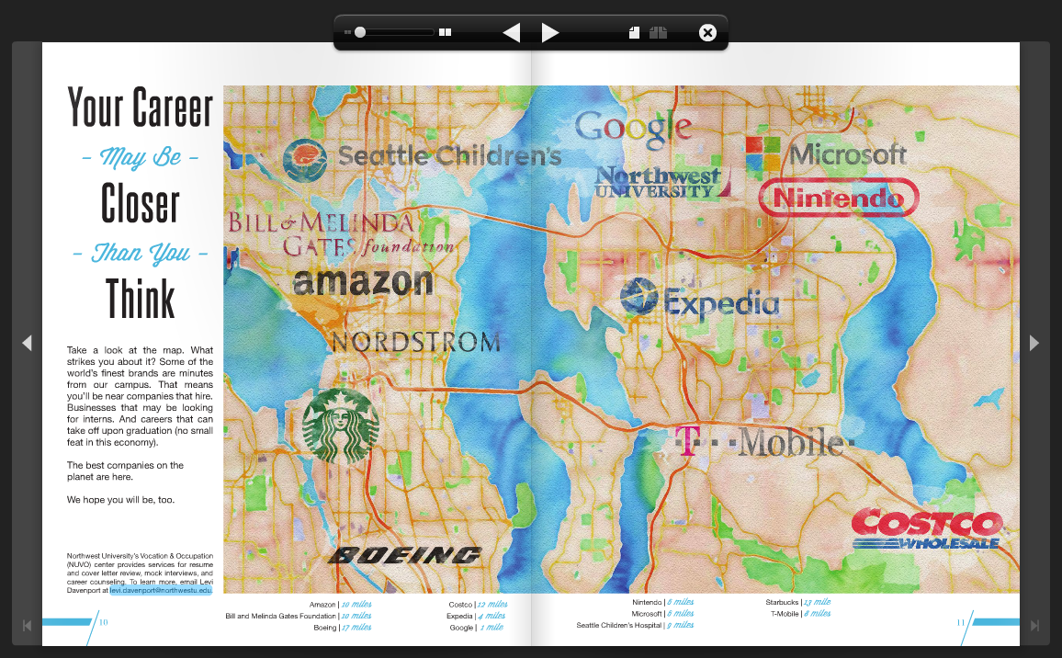
Task: Click the next page arrow in the toolbar
Action: (549, 31)
